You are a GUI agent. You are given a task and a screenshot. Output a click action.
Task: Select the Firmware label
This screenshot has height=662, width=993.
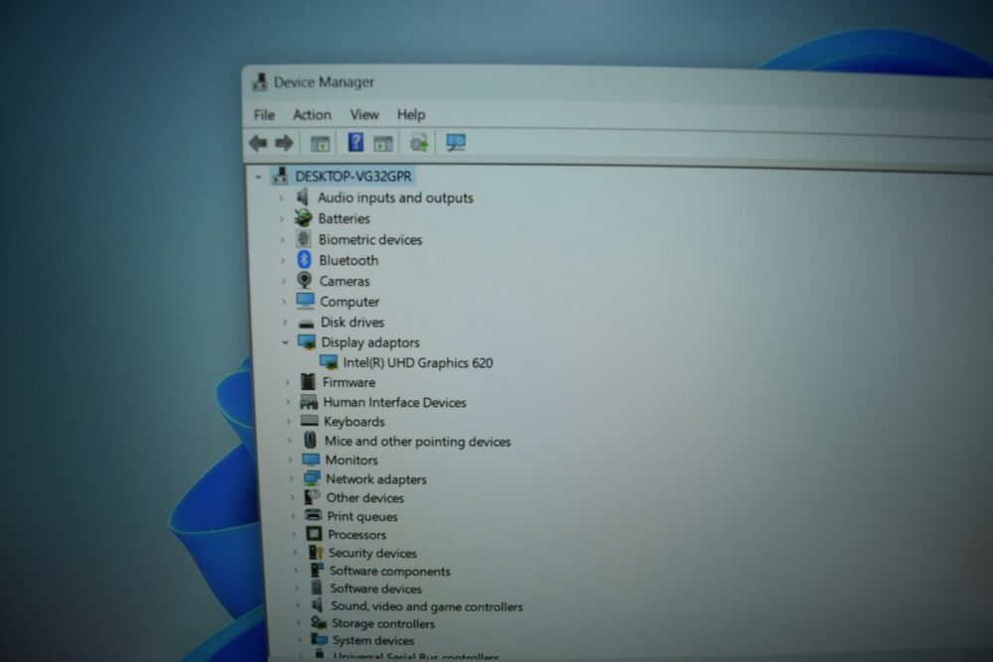coord(349,382)
